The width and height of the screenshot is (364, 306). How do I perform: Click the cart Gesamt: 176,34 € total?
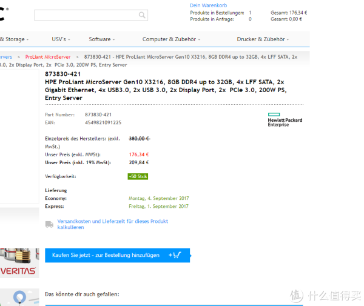[x=289, y=13]
